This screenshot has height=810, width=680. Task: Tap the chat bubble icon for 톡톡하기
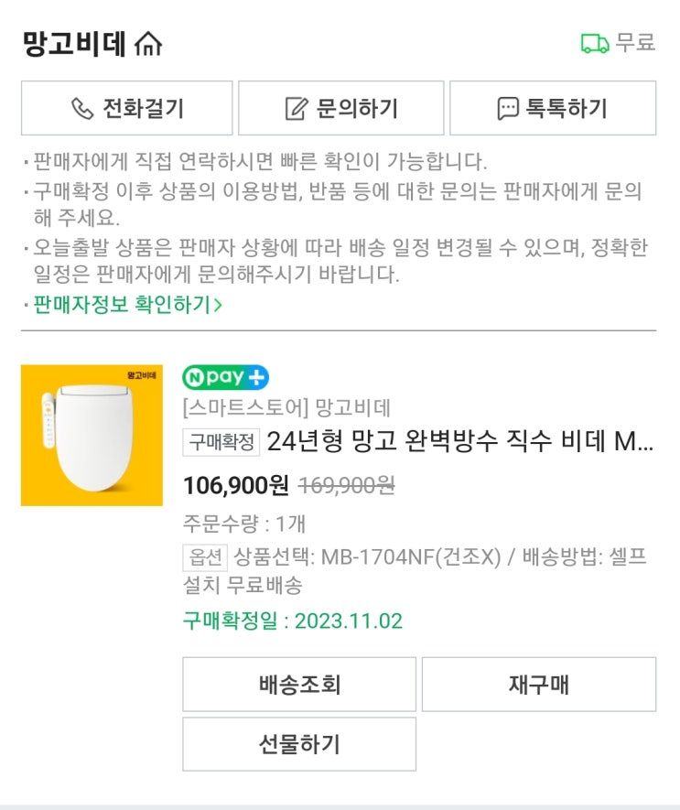tap(508, 109)
